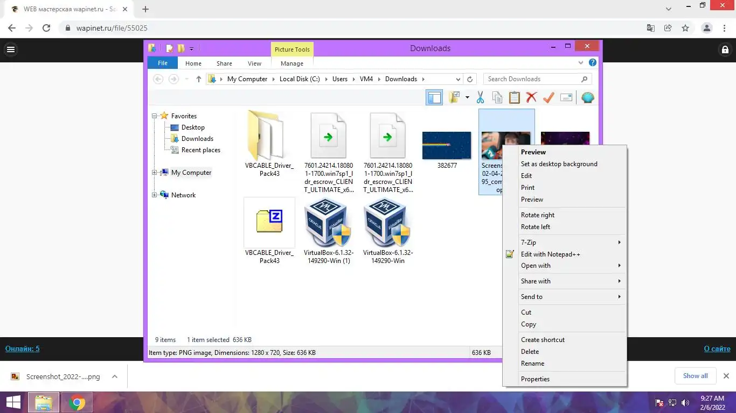The width and height of the screenshot is (736, 413).
Task: Click the Up one level arrow
Action: (x=198, y=79)
